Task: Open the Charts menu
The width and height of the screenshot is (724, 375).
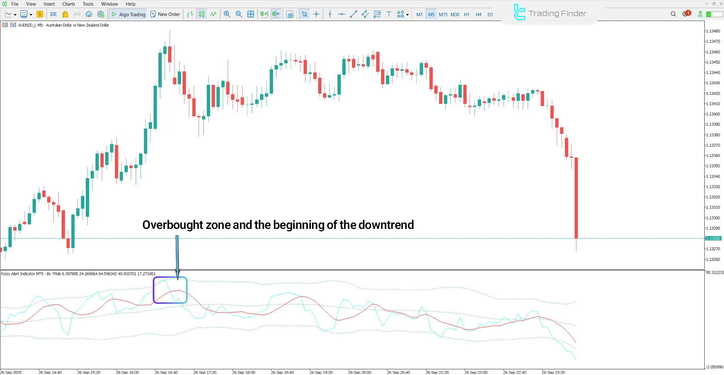Action: 68,4
